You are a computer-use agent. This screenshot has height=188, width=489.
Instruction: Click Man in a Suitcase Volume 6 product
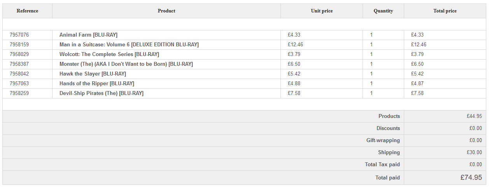coord(129,45)
